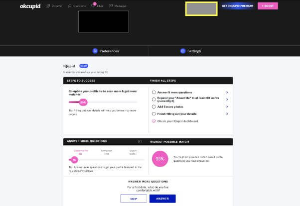The width and height of the screenshot is (300, 206).
Task: Switch to the Preferences tab
Action: point(106,51)
